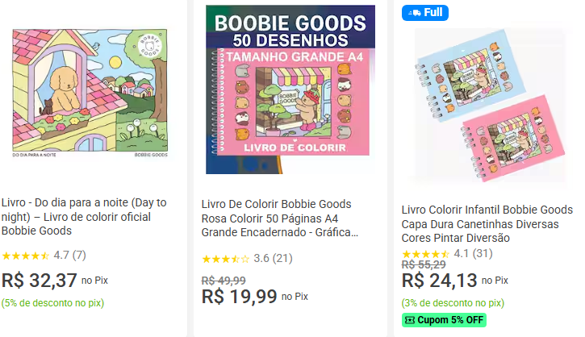Screen dimensions: 585x337
Task: Open the Day to Night coloring book image
Action: click(x=90, y=91)
